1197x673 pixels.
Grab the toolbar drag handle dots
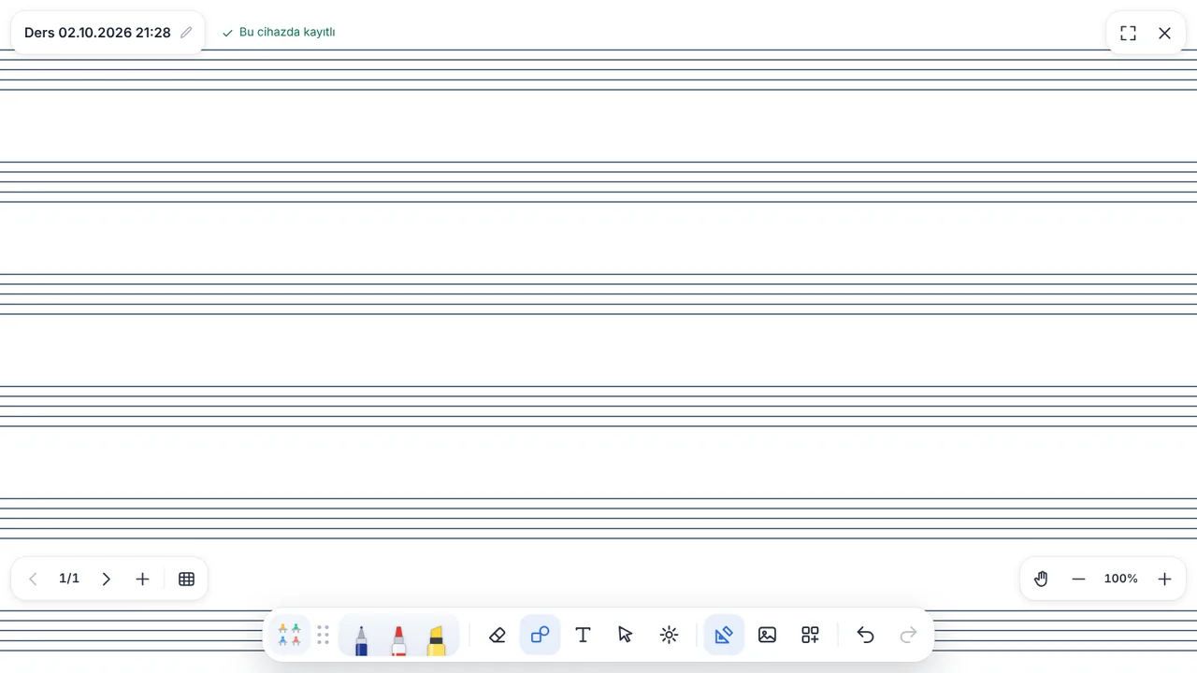[x=323, y=635]
